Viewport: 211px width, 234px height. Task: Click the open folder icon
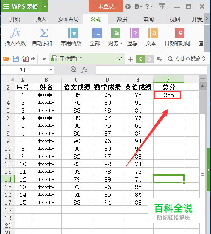[6, 59]
